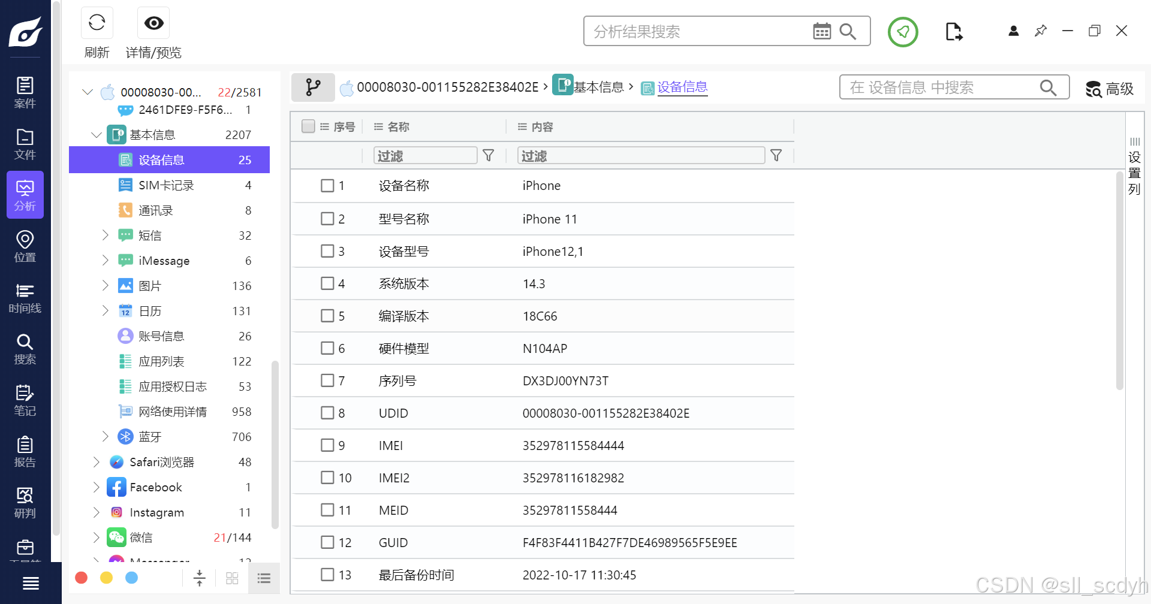Open the Judgement (研判) sidebar section

tap(25, 503)
